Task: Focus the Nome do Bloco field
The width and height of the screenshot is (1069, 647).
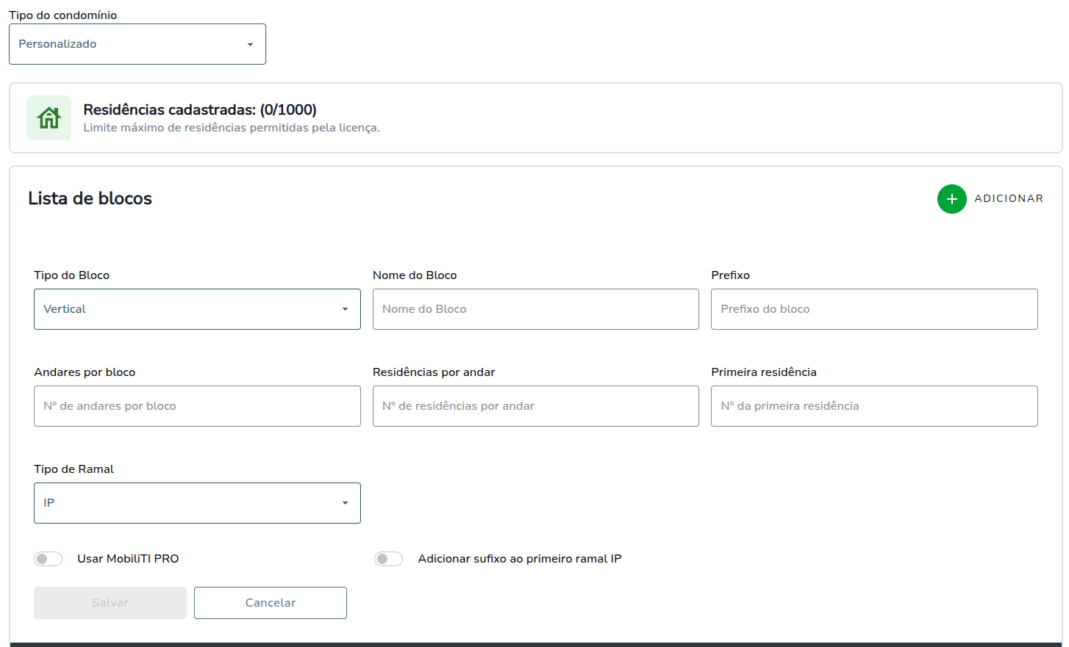Action: click(x=536, y=309)
